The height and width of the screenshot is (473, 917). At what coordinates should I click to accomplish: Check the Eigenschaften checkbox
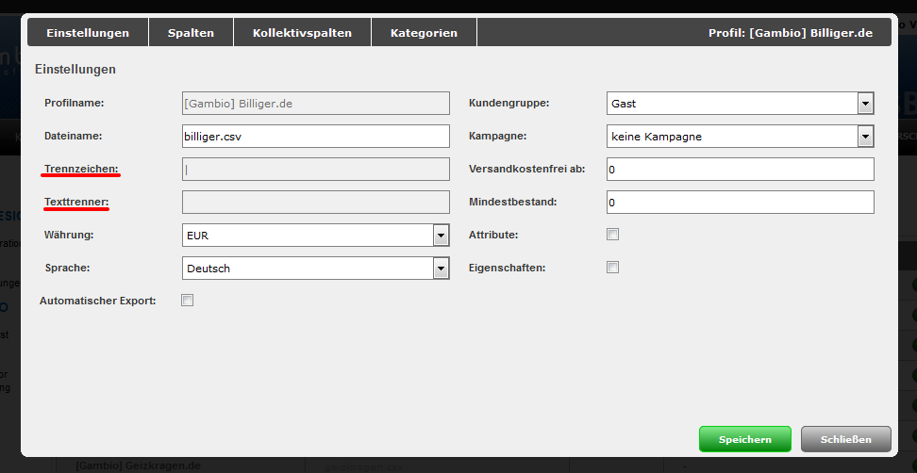[x=612, y=268]
